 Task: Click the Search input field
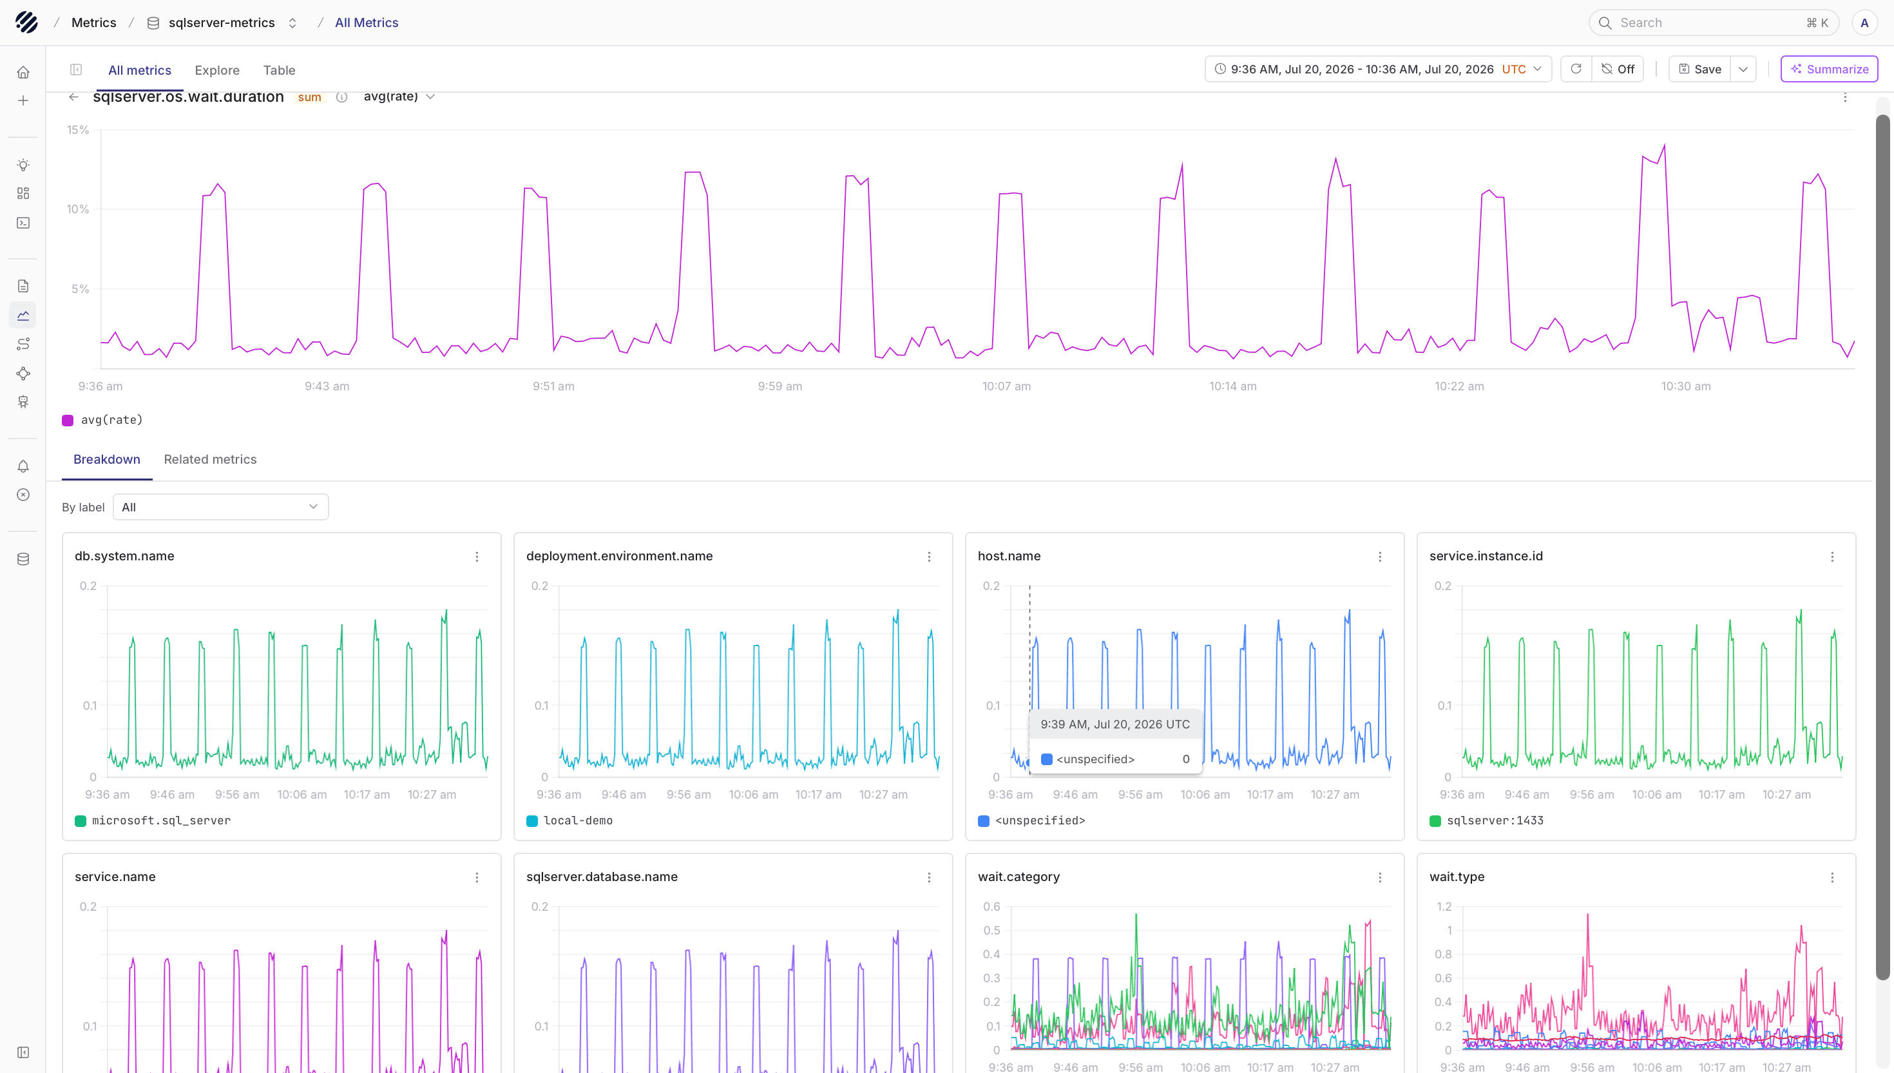point(1714,23)
